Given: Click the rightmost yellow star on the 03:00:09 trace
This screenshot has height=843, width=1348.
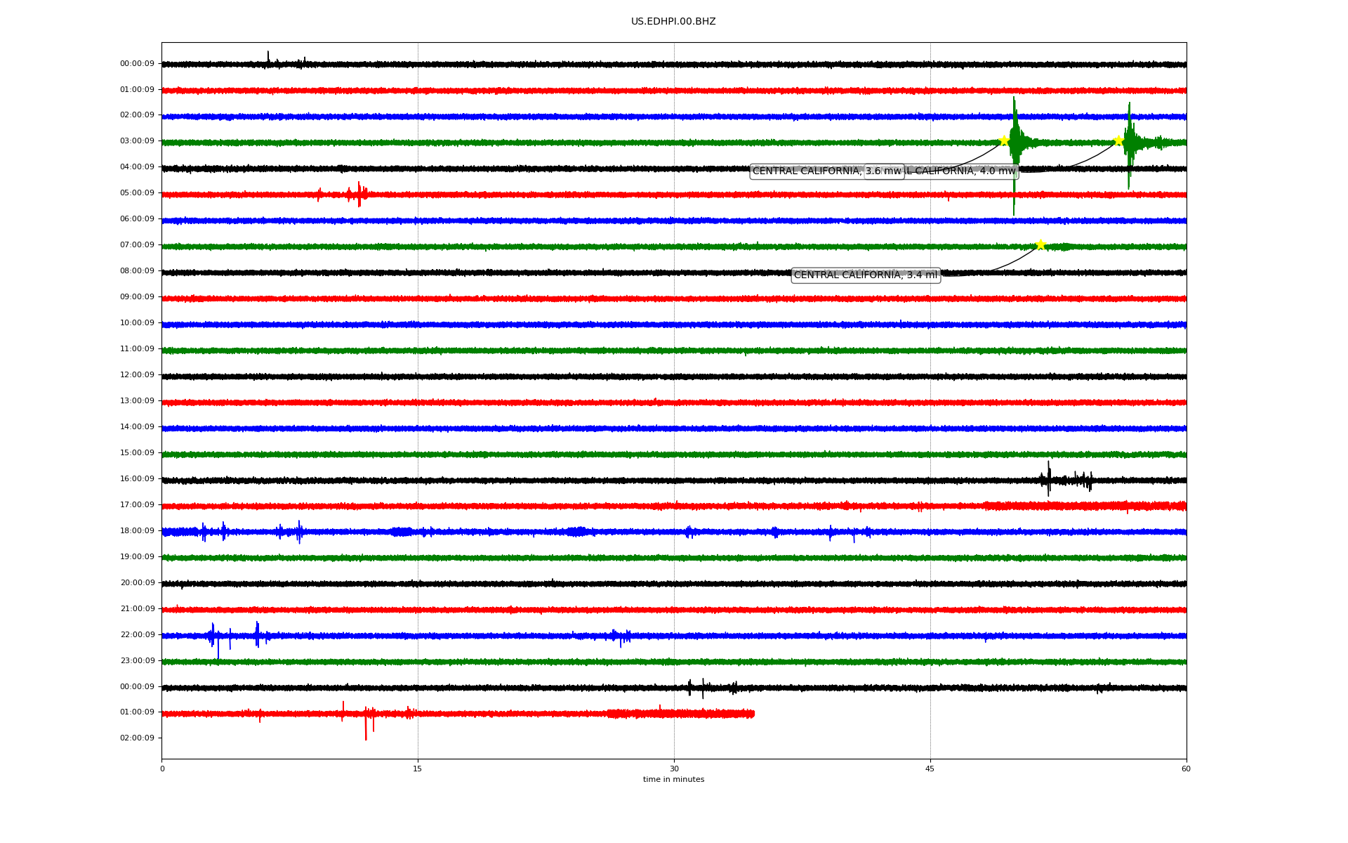Looking at the screenshot, I should [x=1118, y=140].
